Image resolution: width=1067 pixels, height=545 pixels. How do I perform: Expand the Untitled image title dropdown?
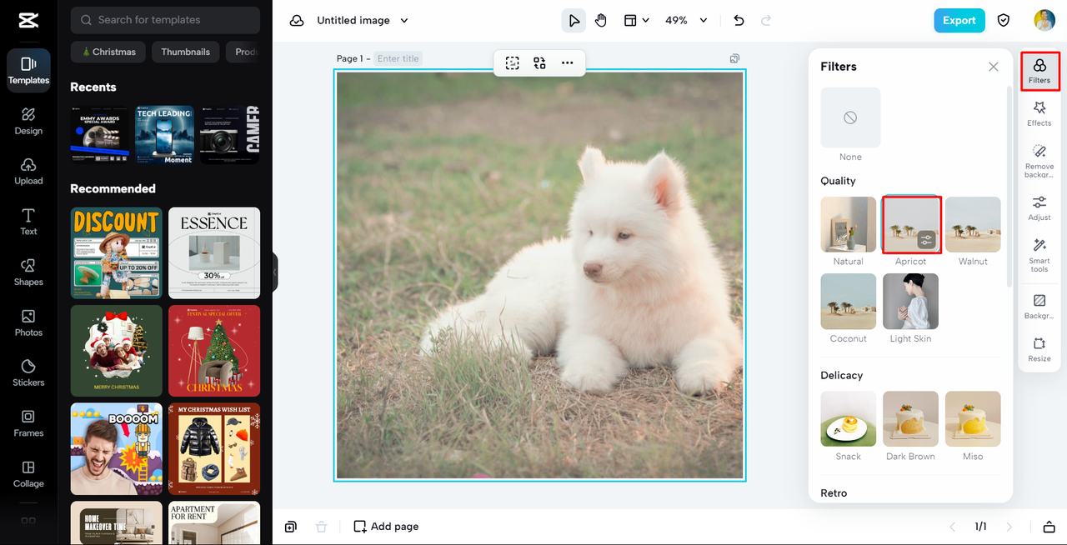point(404,21)
